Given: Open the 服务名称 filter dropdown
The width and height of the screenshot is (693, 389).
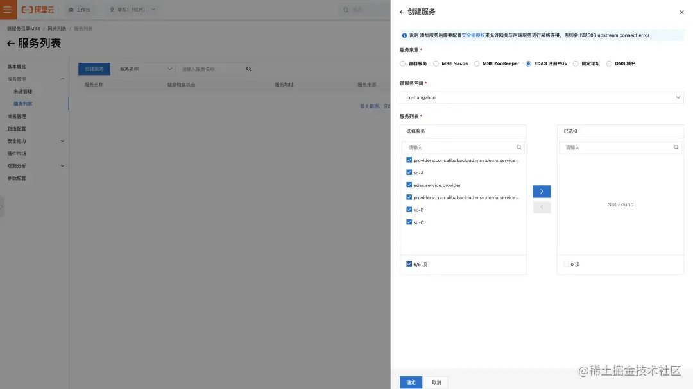Looking at the screenshot, I should (x=145, y=69).
